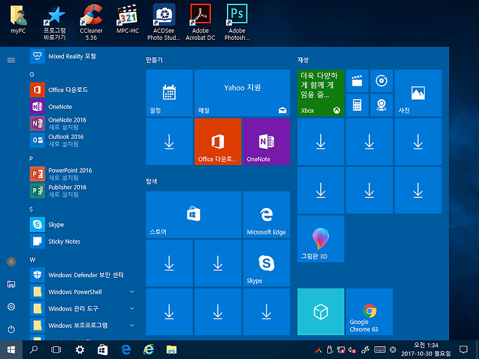The width and height of the screenshot is (479, 359).
Task: Open File Explorer on the taskbar
Action: coord(172,350)
